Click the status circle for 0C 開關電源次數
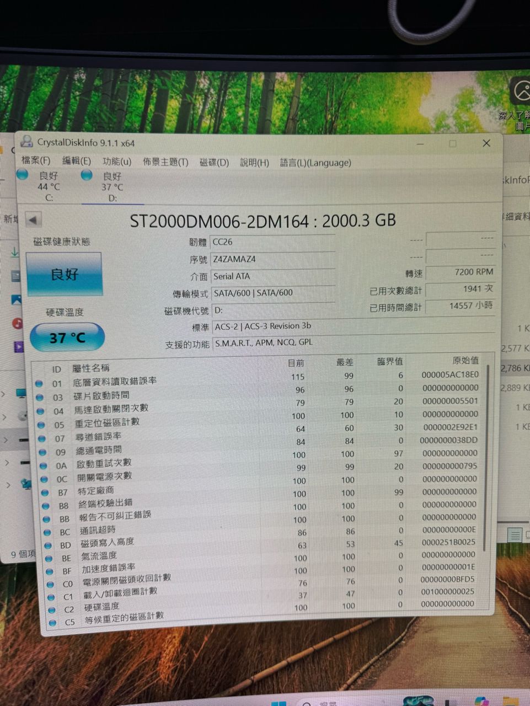 coord(44,479)
